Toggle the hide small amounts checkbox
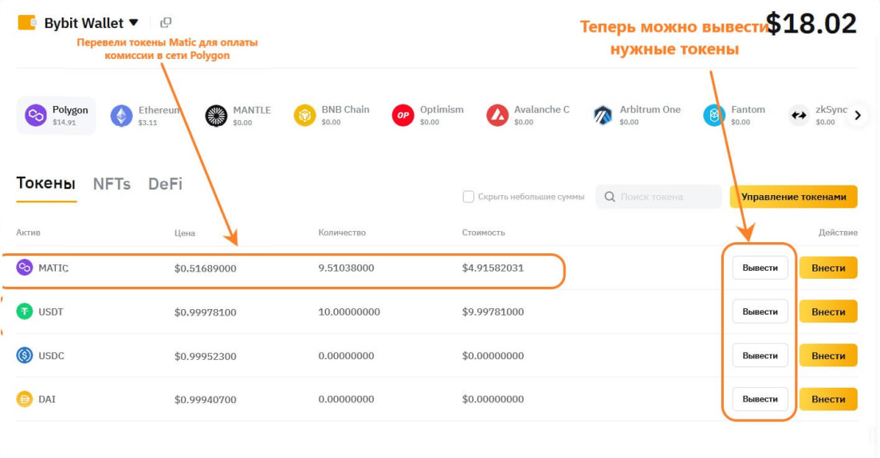 pyautogui.click(x=469, y=197)
